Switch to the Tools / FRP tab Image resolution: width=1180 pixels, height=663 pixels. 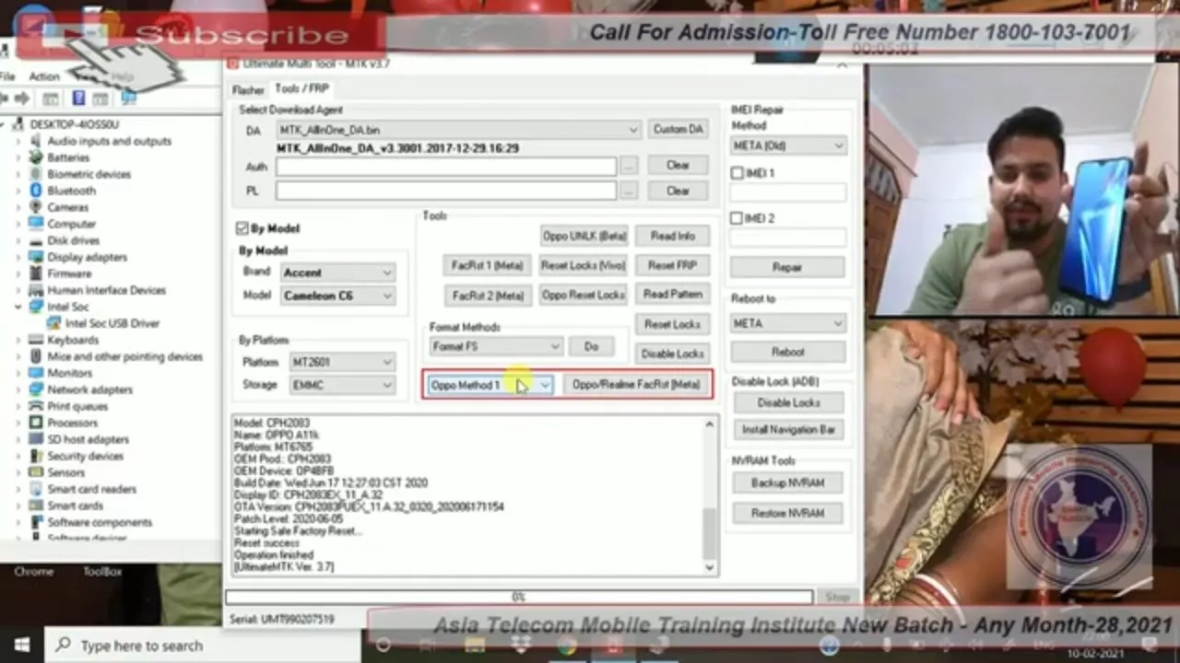[x=301, y=88]
